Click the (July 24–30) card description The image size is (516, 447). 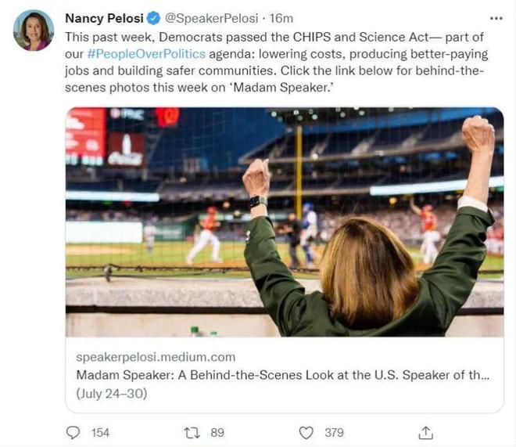tap(111, 393)
